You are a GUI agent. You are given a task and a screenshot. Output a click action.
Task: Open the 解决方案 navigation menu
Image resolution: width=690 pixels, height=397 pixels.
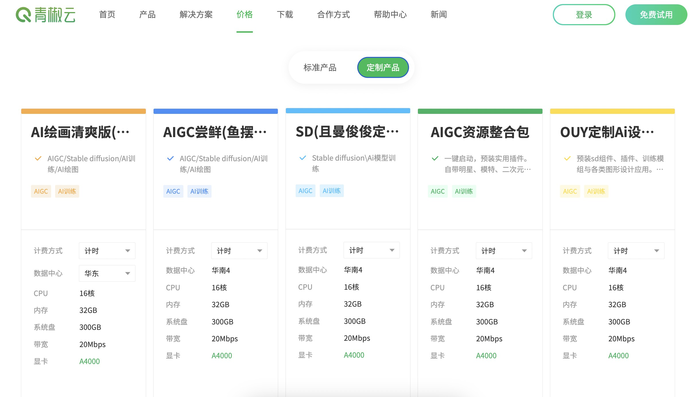click(196, 15)
